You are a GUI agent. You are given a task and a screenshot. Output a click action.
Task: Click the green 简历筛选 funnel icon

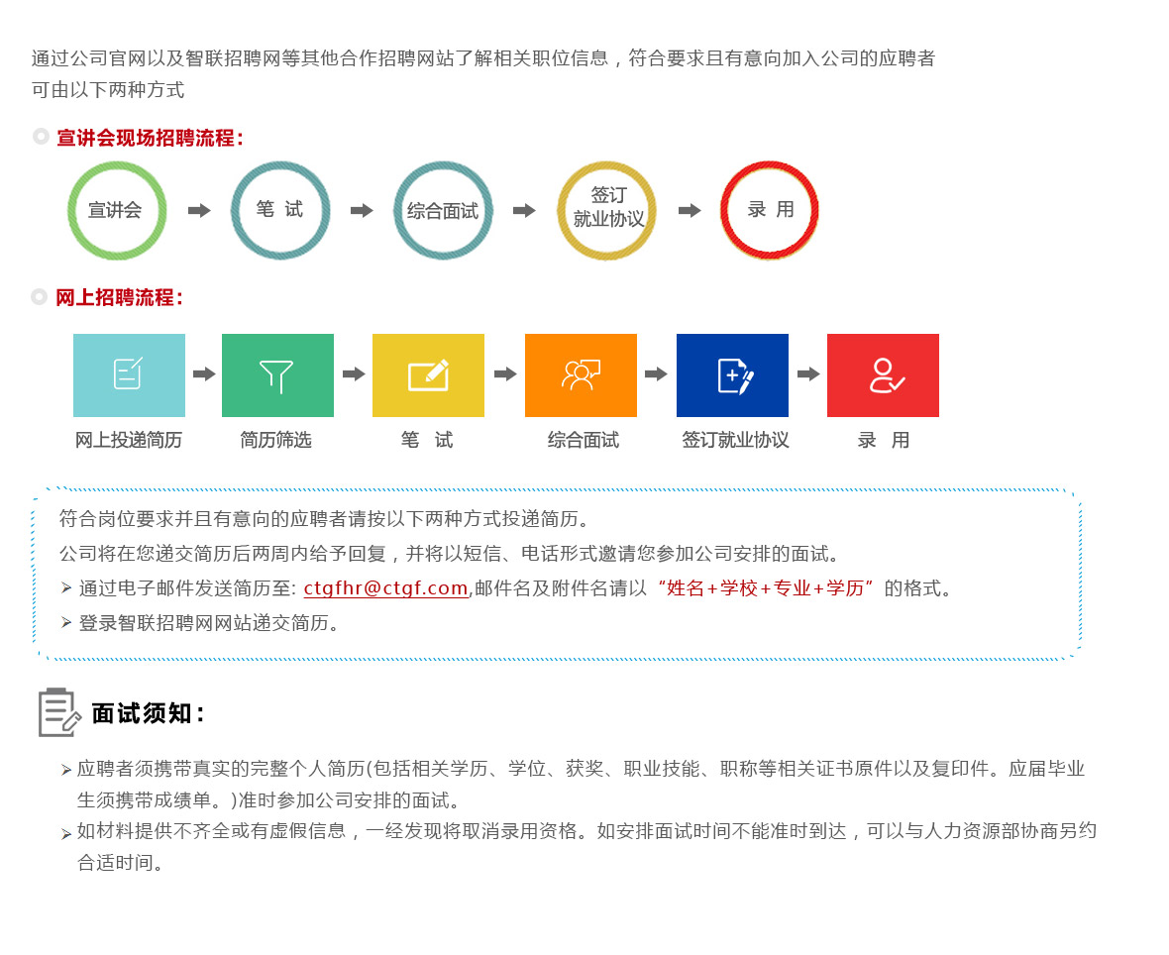click(277, 375)
